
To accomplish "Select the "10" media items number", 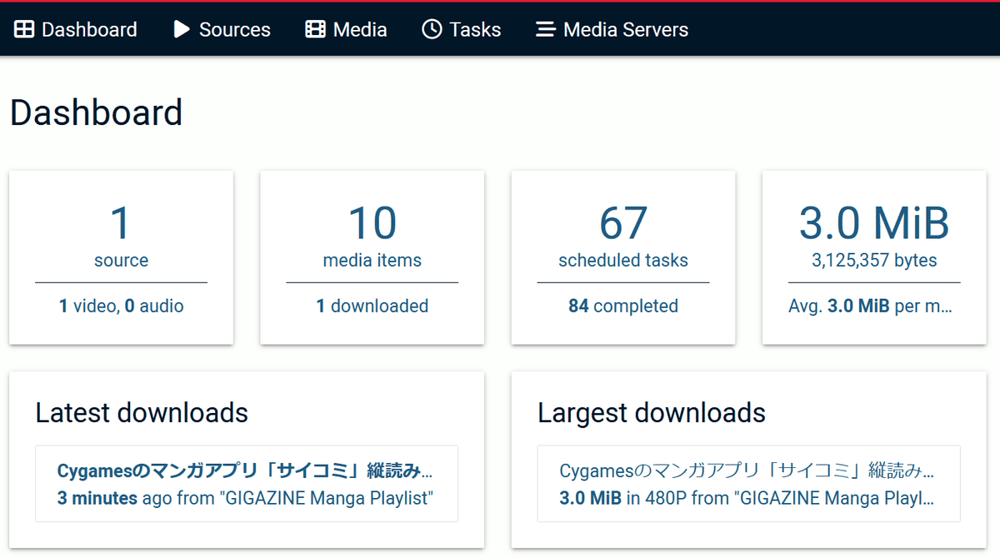I will click(372, 223).
